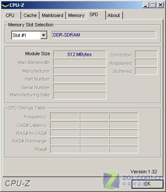Click the Version 1.32 text
The height and width of the screenshot is (192, 166).
click(143, 172)
